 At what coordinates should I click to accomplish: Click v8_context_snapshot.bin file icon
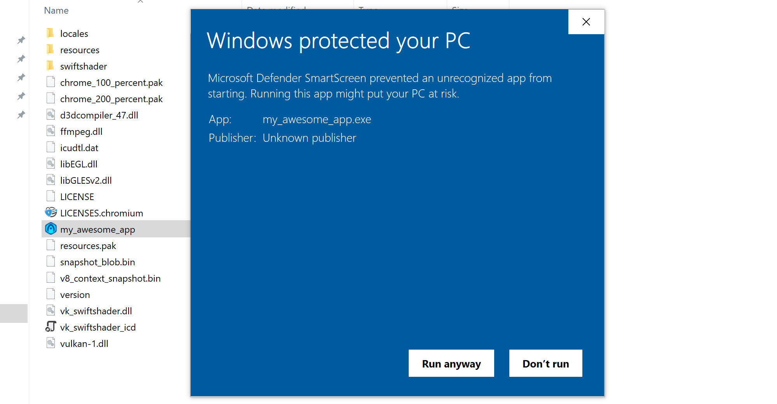point(51,278)
